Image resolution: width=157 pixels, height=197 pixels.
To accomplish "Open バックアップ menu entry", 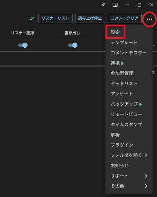I will point(129,104).
